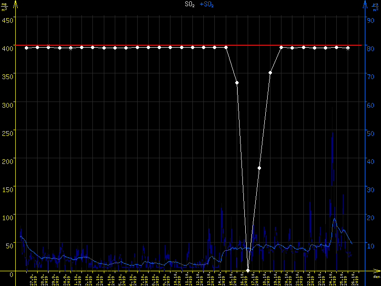Click the yellow unit label above left axis
This screenshot has width=381, height=286.
pyautogui.click(x=4, y=7)
